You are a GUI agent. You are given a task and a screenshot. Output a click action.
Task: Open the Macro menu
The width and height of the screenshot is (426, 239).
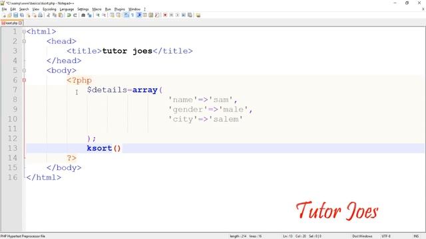pyautogui.click(x=97, y=9)
